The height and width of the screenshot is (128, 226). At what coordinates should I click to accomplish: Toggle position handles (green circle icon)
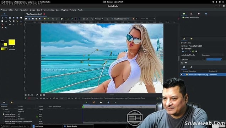tap(62, 19)
